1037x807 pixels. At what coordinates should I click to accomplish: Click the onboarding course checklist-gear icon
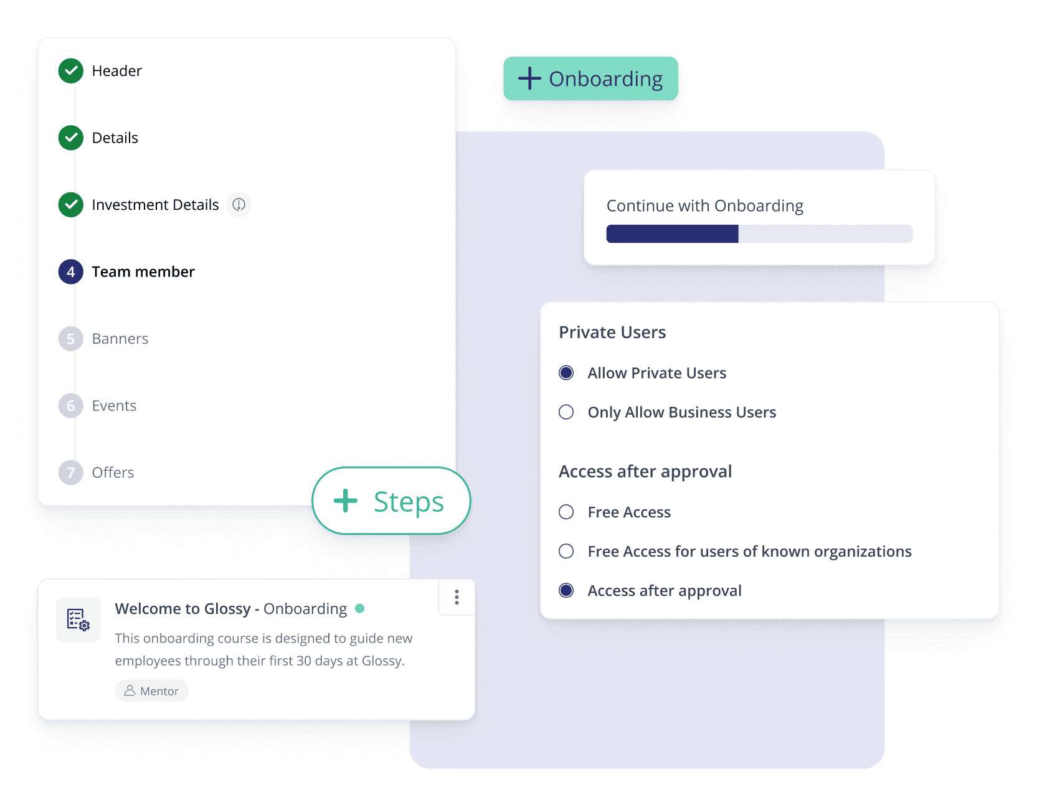[78, 620]
